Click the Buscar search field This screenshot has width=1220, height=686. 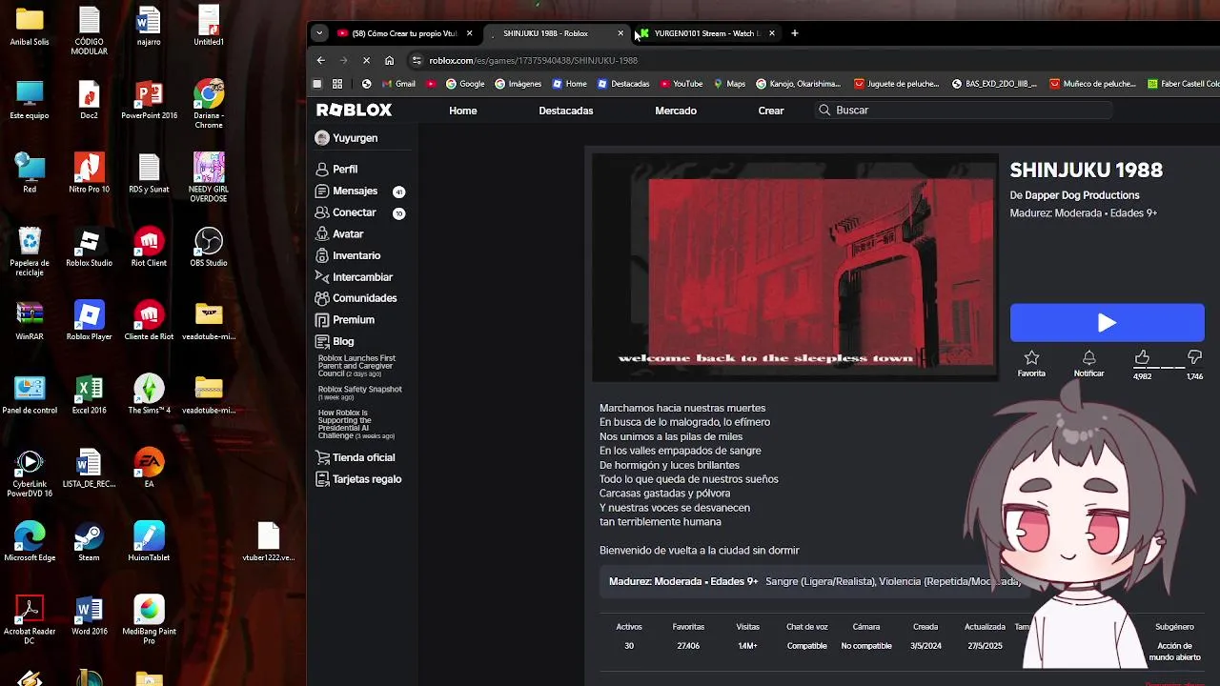[x=963, y=111]
